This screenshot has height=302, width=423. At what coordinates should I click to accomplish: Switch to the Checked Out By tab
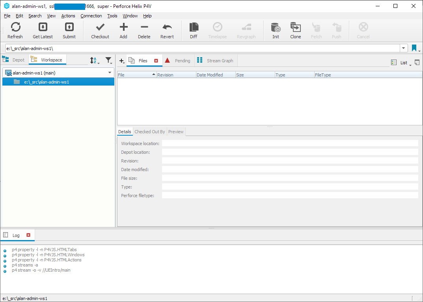[150, 132]
